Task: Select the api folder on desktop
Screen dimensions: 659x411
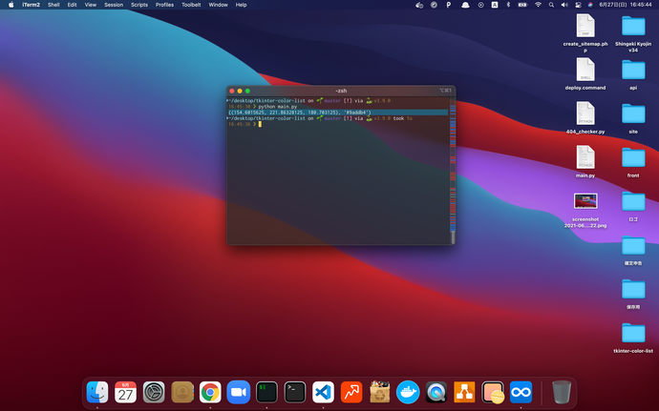Action: [633, 74]
